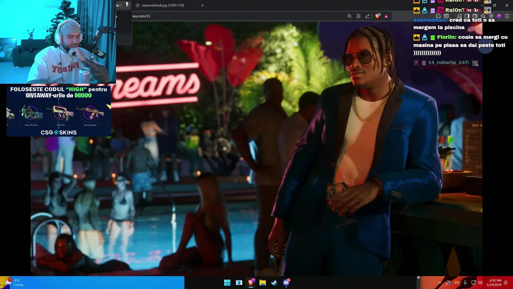Close the first browser tab

click(127, 5)
